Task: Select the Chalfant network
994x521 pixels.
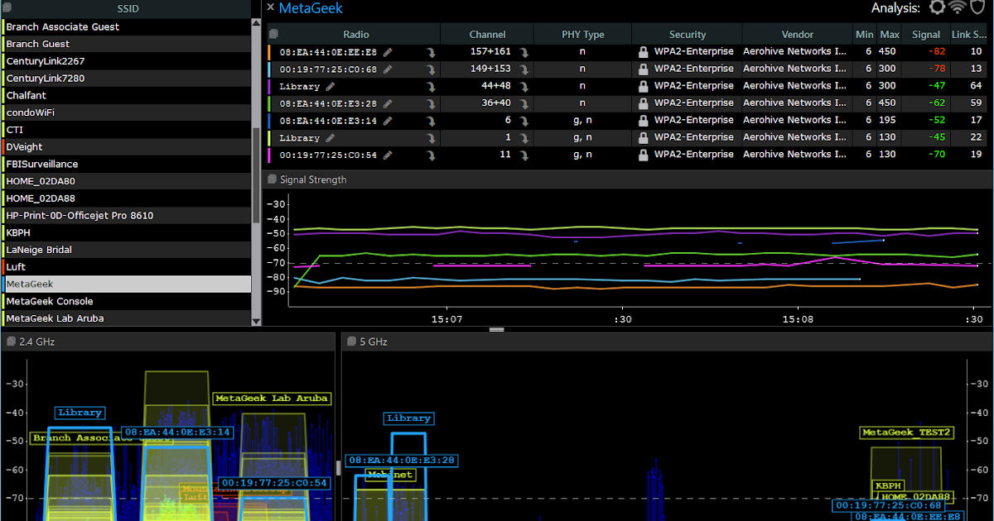Action: [126, 95]
